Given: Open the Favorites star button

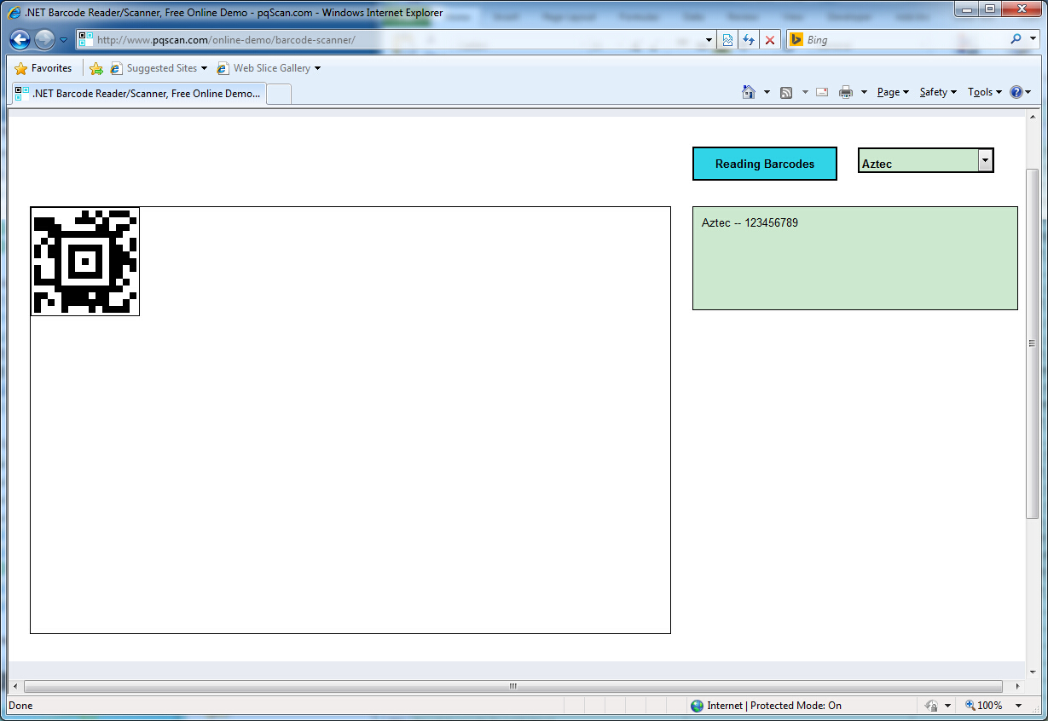Looking at the screenshot, I should (43, 68).
